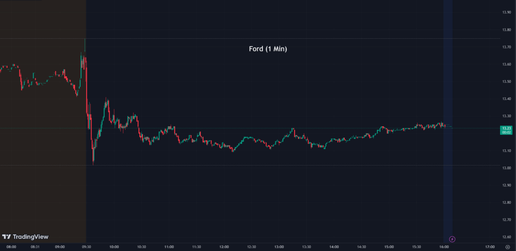Click the 09:00 time axis label
Image resolution: width=516 pixels, height=251 pixels.
[x=60, y=247]
